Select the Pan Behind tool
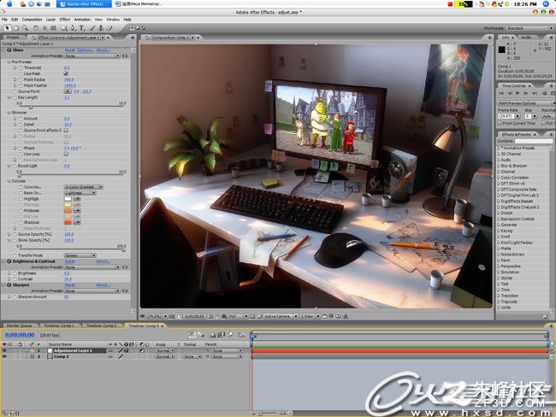The height and width of the screenshot is (417, 556). pos(53,28)
